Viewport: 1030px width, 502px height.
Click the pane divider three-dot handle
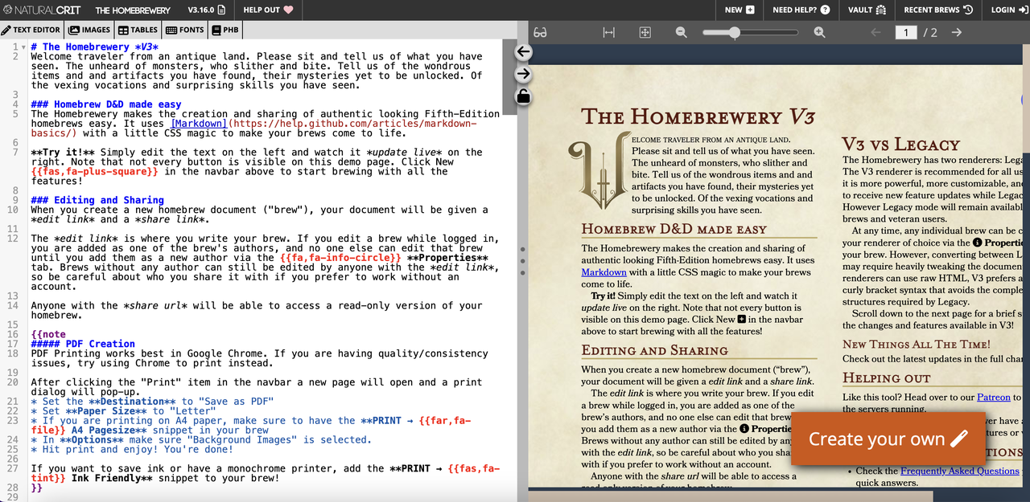(523, 260)
